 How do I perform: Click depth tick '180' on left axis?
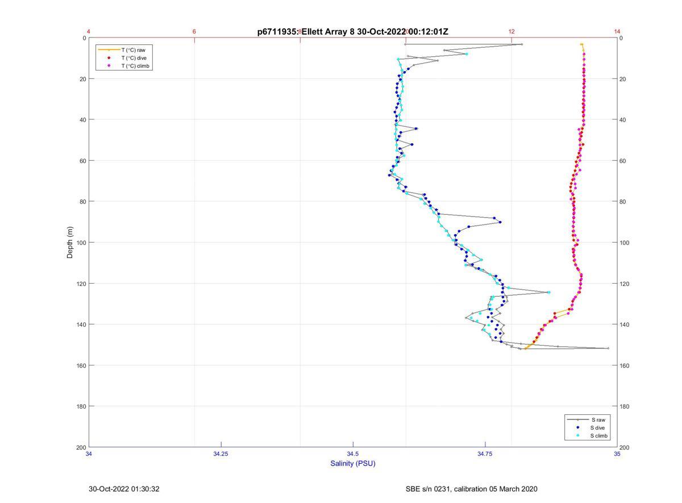(x=81, y=406)
